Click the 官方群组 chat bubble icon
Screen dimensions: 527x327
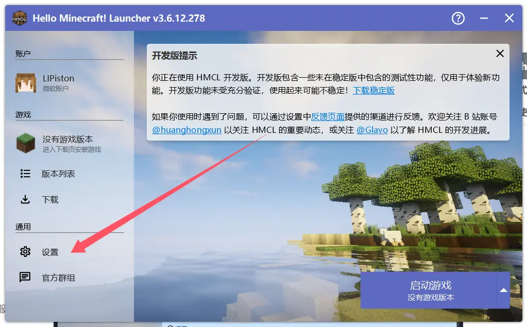(x=25, y=278)
